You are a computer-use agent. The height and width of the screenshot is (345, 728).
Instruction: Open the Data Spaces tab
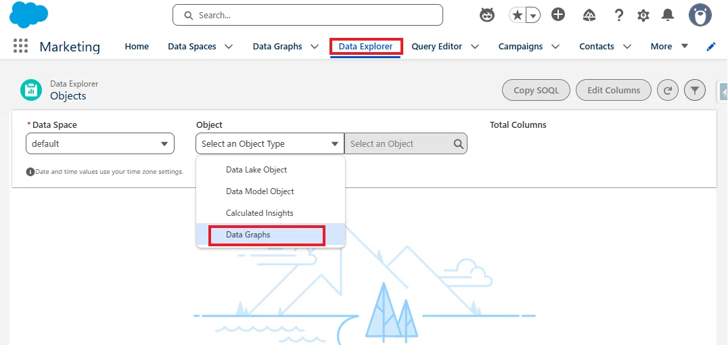(191, 47)
